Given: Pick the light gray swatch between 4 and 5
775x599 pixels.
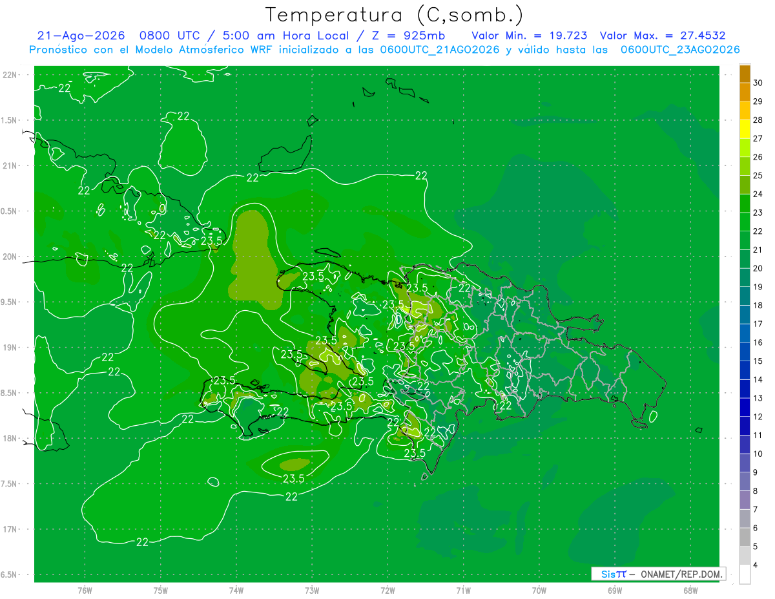Looking at the screenshot, I should point(745,556).
